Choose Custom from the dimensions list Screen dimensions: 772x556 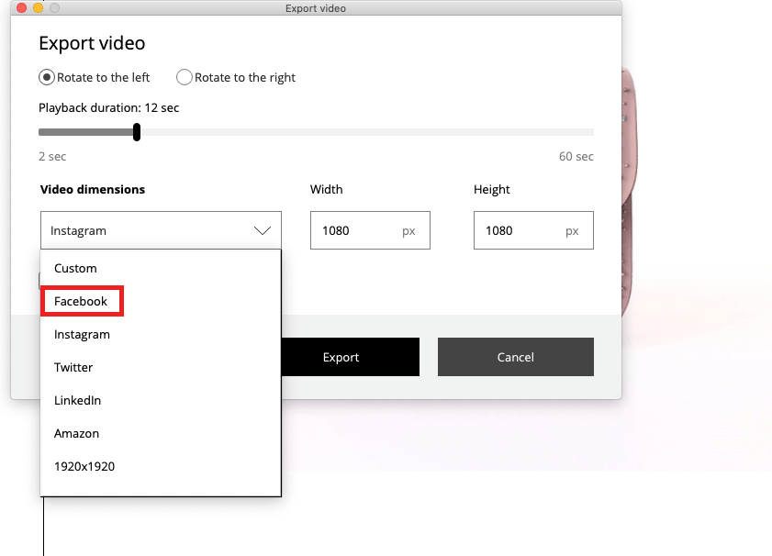point(161,268)
